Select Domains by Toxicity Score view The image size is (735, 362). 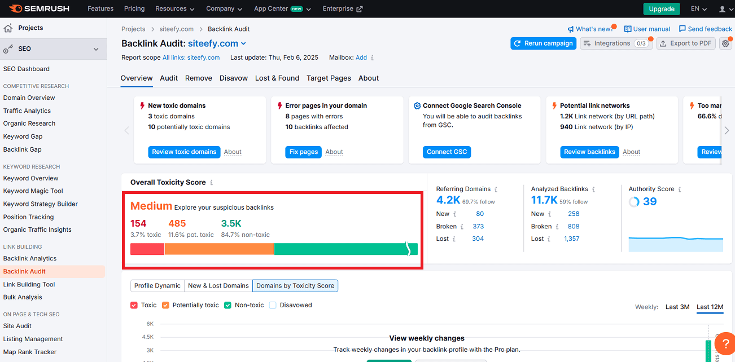295,285
